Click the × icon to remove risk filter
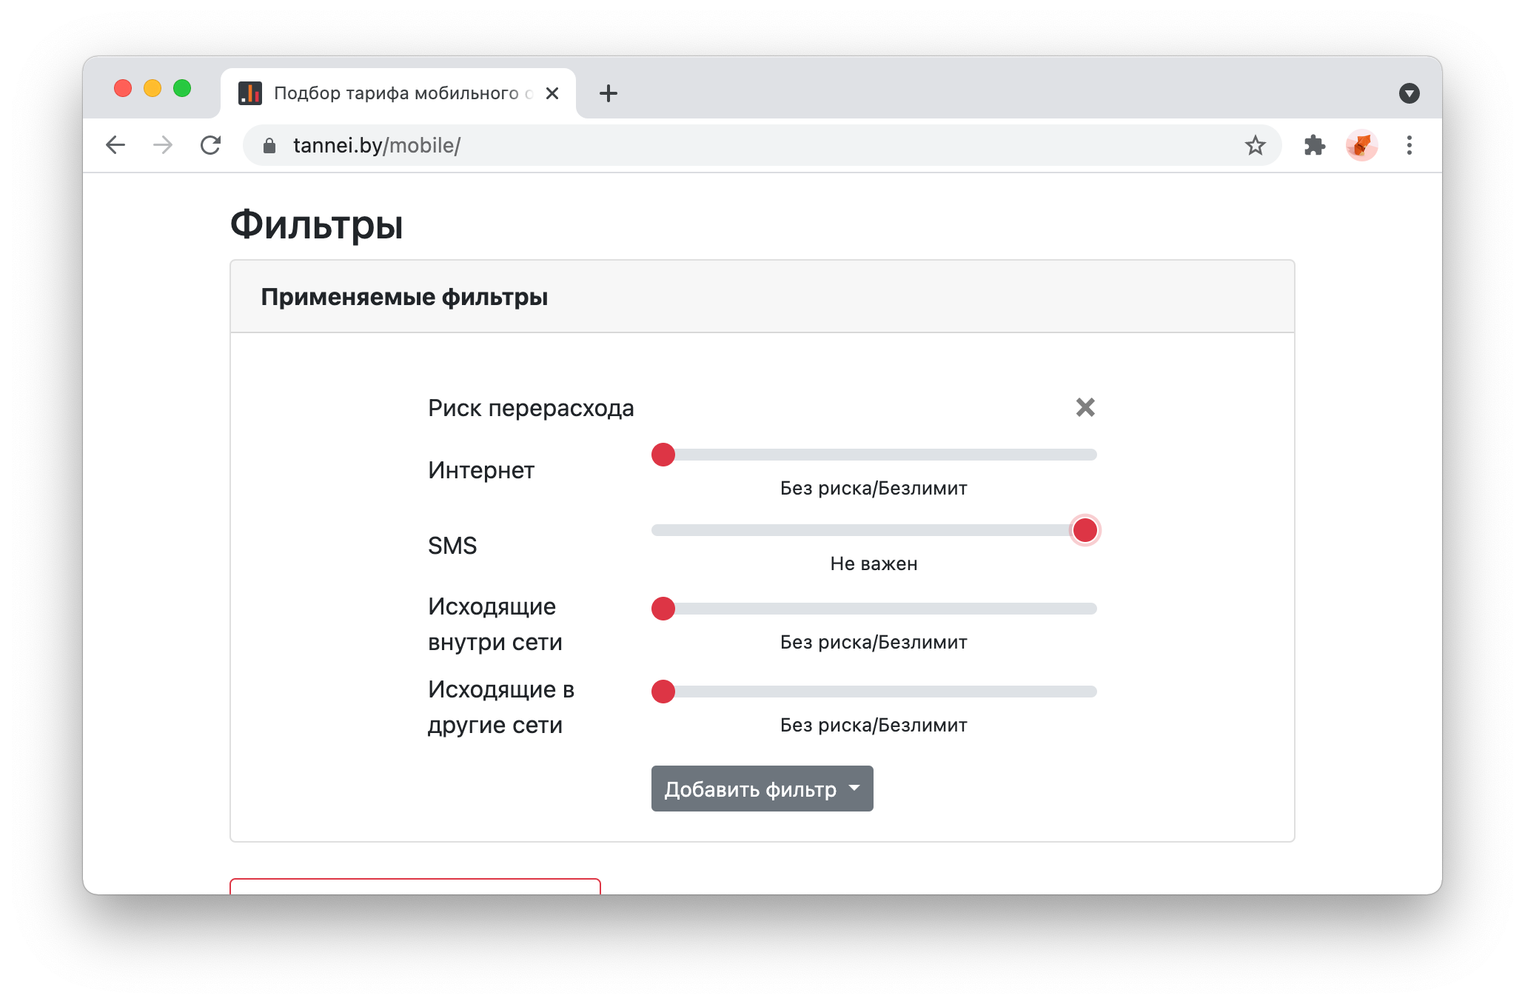 pos(1082,406)
